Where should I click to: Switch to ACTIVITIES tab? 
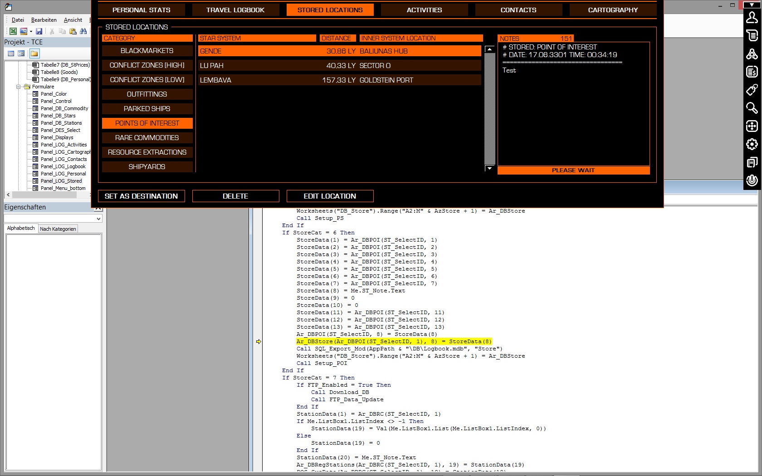[x=425, y=10]
